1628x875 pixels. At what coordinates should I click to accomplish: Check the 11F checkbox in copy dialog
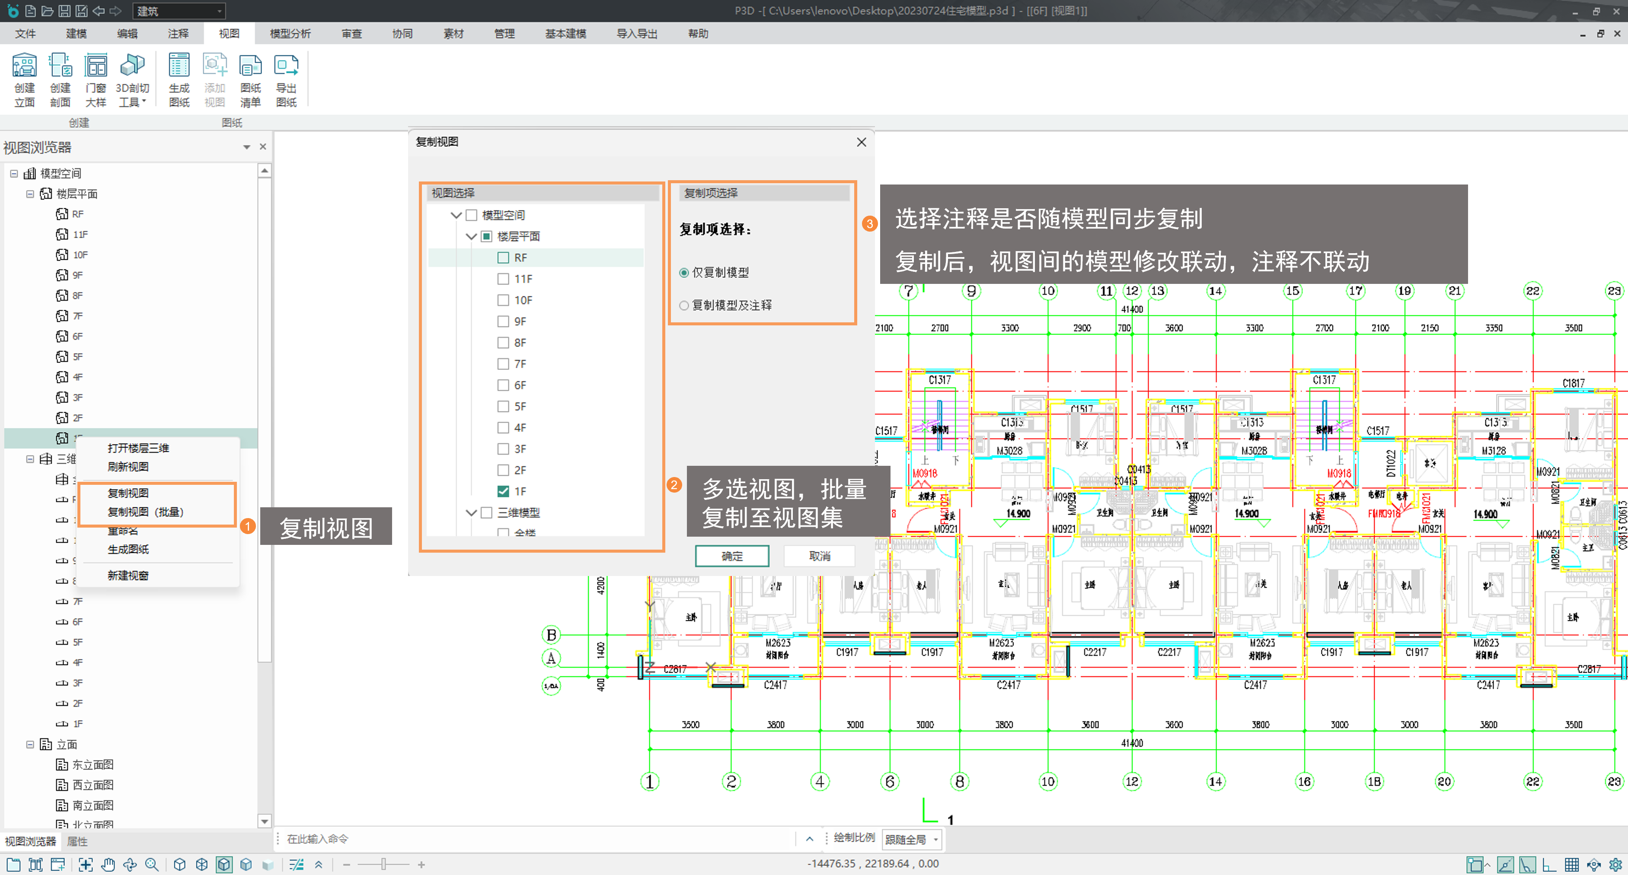click(503, 279)
